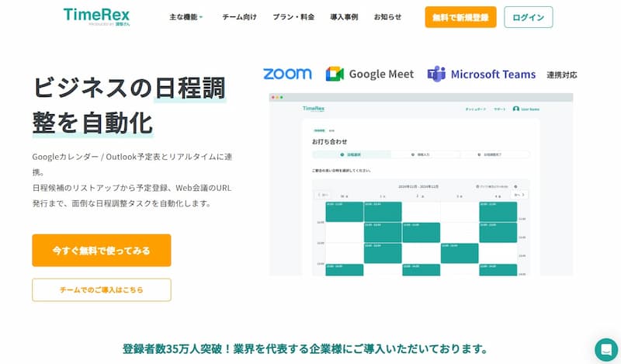The width and height of the screenshot is (621, 364).
Task: Open お知らせ page
Action: (387, 17)
